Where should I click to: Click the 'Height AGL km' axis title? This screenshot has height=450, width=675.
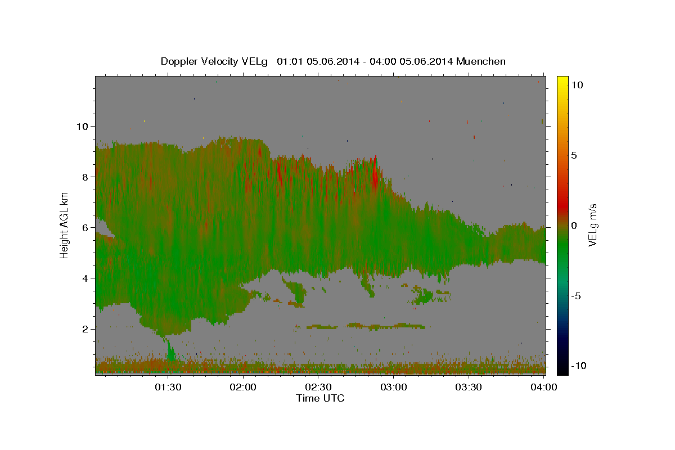pos(65,225)
